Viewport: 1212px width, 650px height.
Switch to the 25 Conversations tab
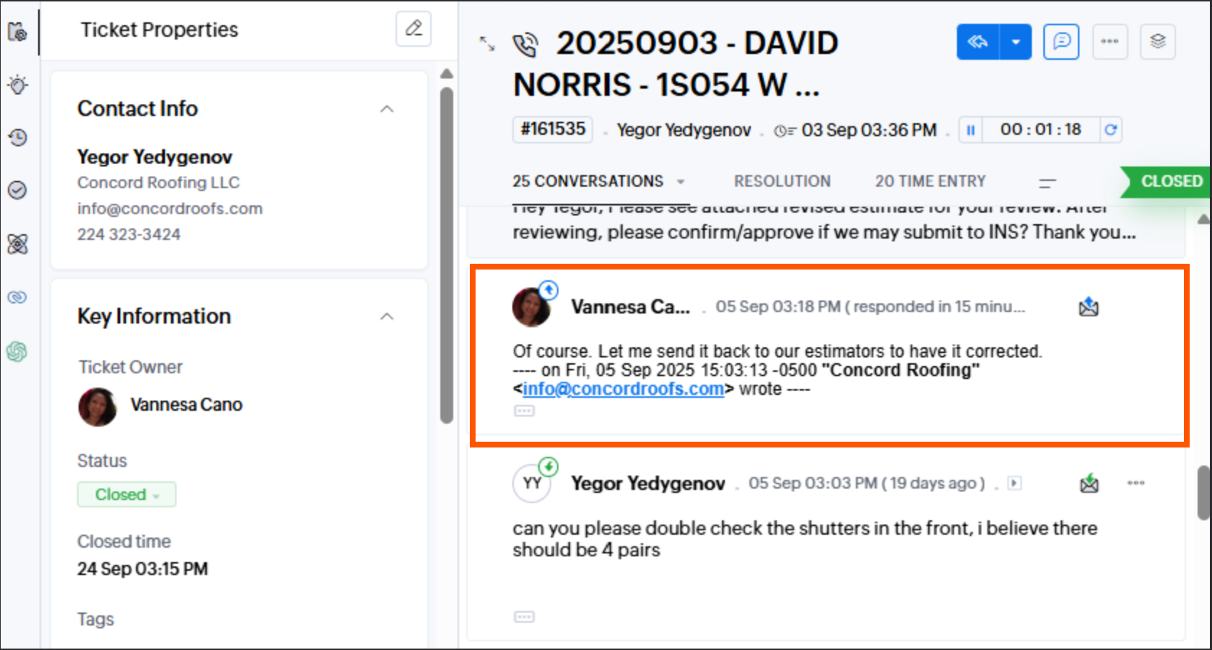(588, 182)
